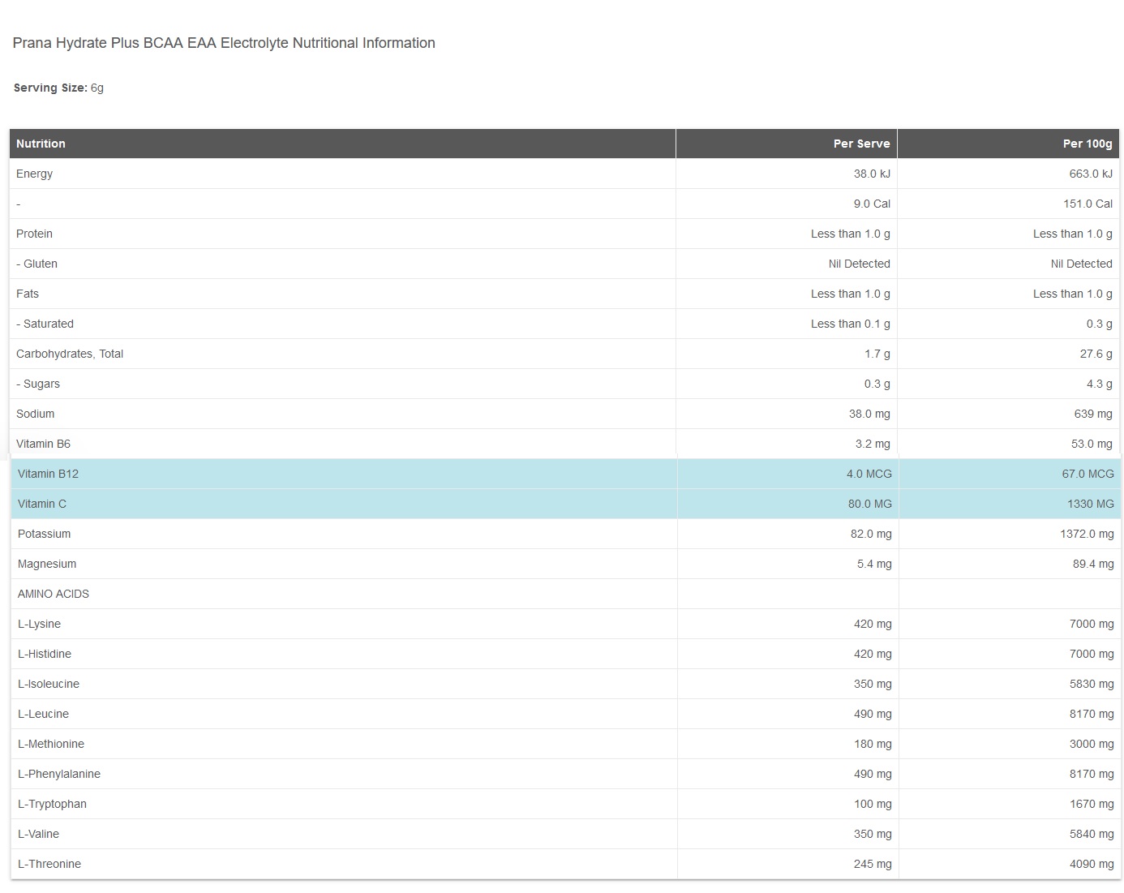This screenshot has height=893, width=1124.
Task: Select the 'Carbohydrates, Total' row label
Action: [x=70, y=354]
